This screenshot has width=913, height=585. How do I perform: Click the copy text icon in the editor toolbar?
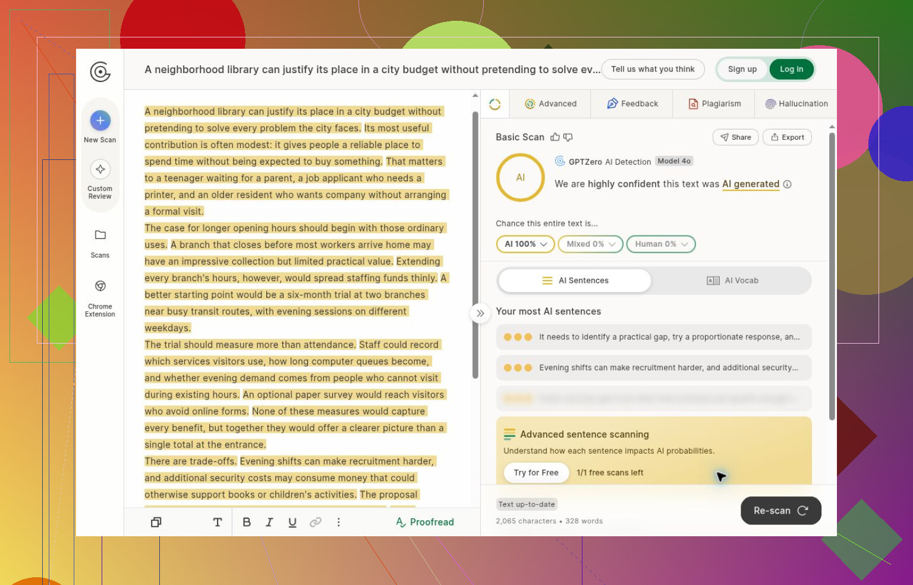[x=156, y=522]
